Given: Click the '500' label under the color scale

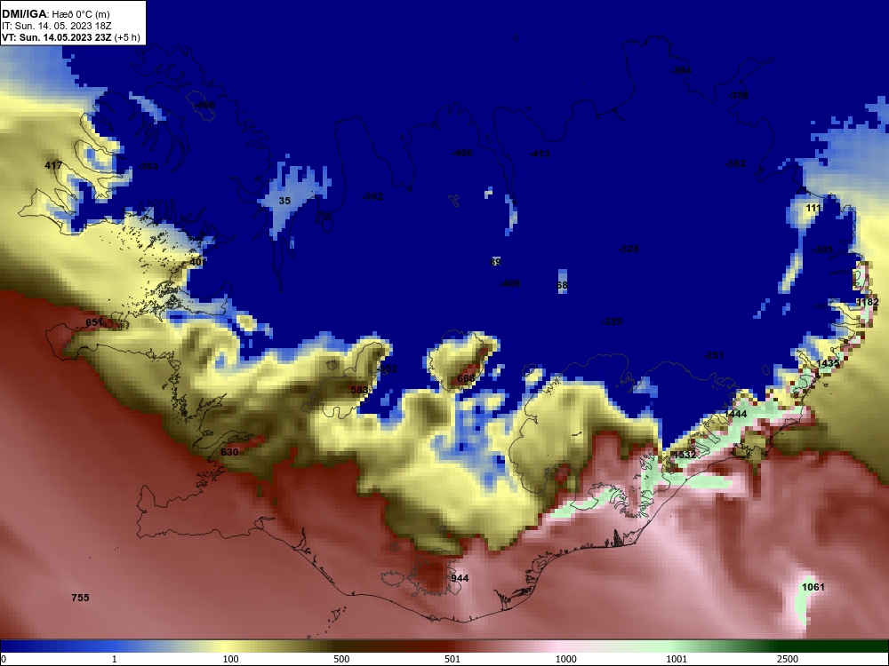Looking at the screenshot, I should click(342, 659).
